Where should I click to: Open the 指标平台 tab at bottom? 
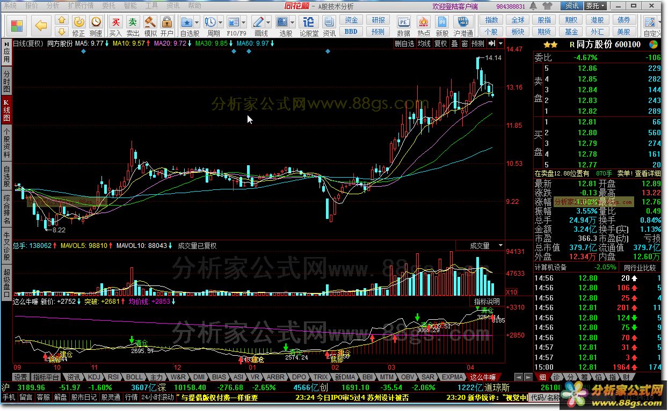point(47,377)
